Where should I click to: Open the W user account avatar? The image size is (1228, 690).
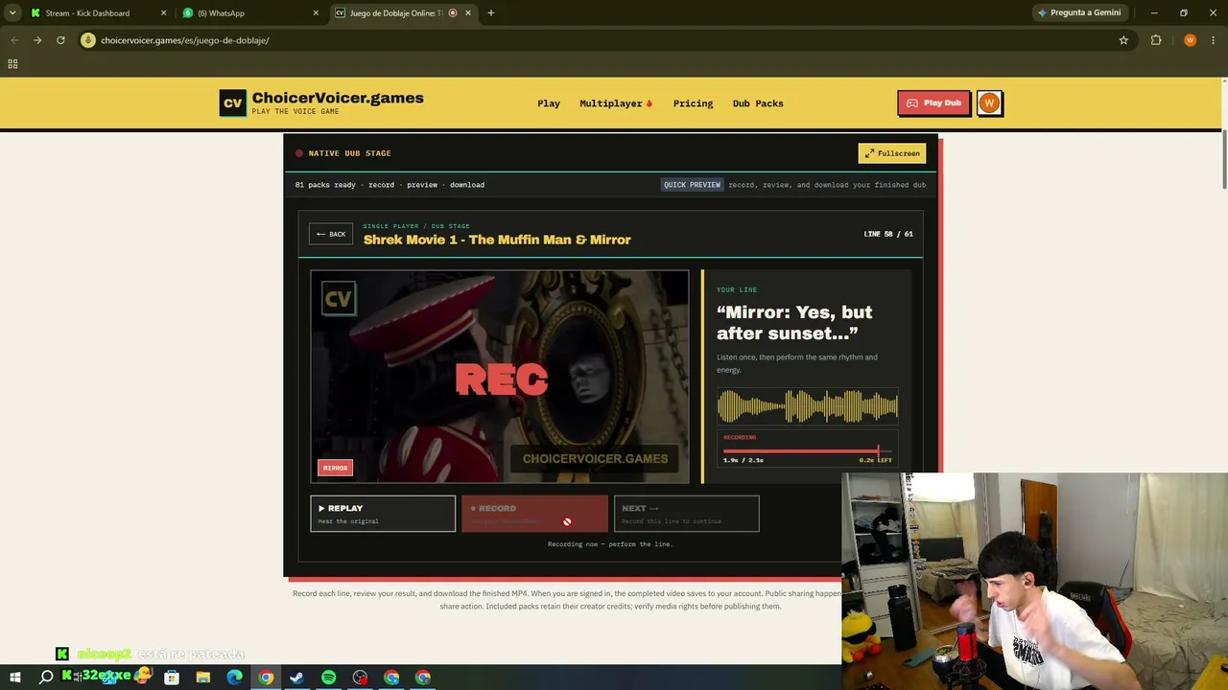[989, 103]
